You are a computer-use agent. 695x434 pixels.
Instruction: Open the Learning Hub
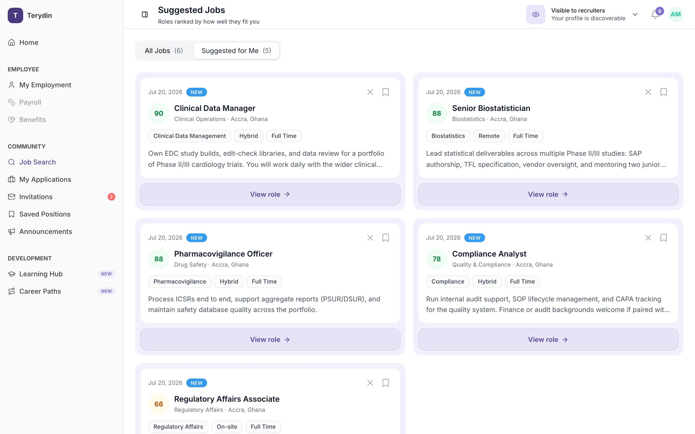61,274
